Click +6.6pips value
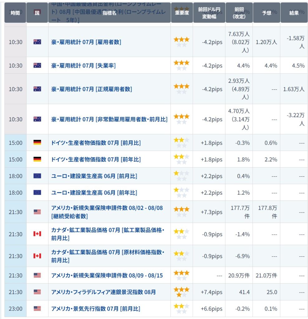This screenshot has height=319, width=308. click(211, 309)
